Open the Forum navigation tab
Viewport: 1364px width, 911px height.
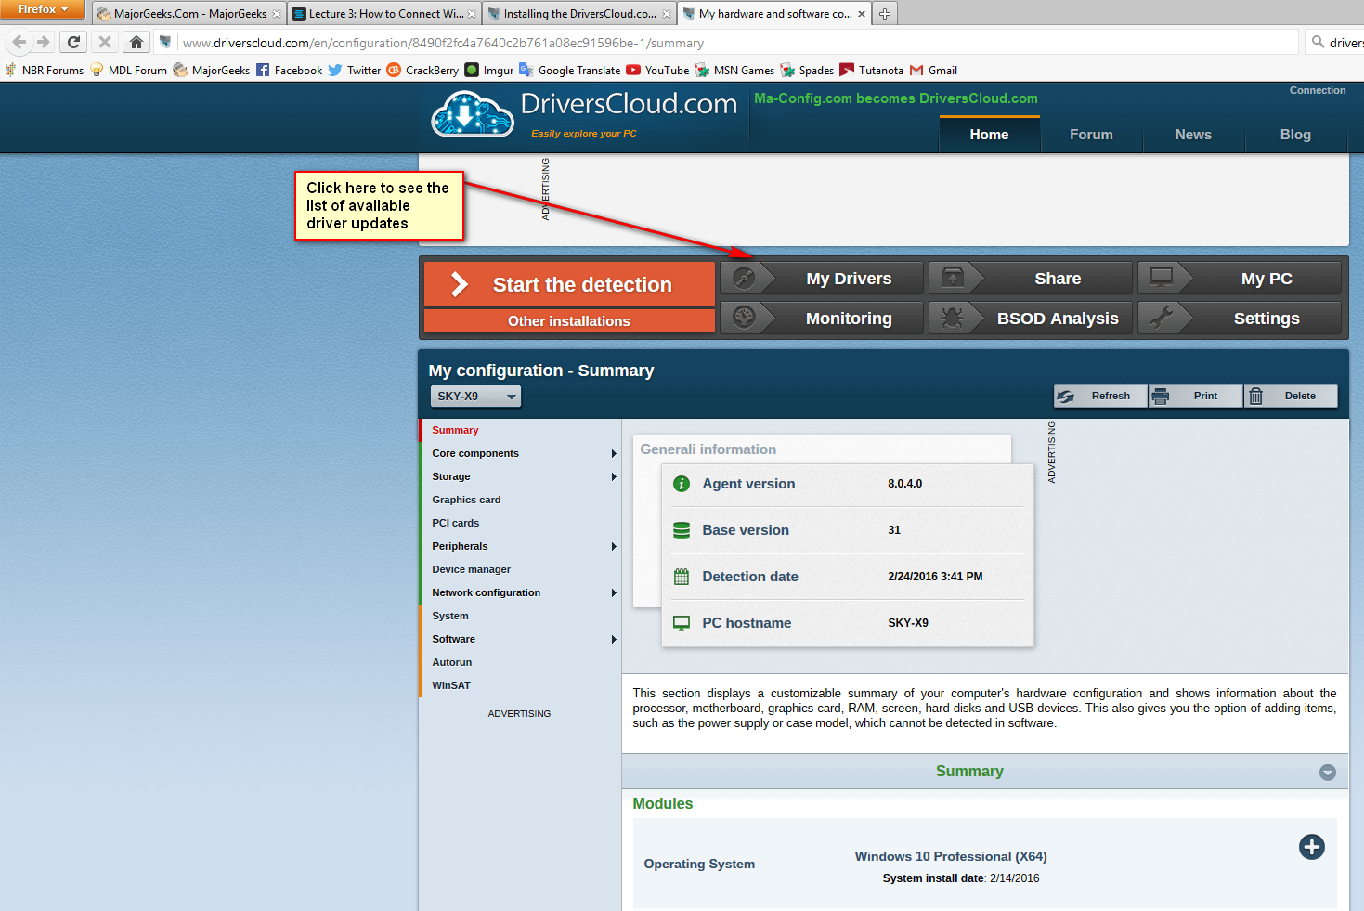[x=1091, y=135]
